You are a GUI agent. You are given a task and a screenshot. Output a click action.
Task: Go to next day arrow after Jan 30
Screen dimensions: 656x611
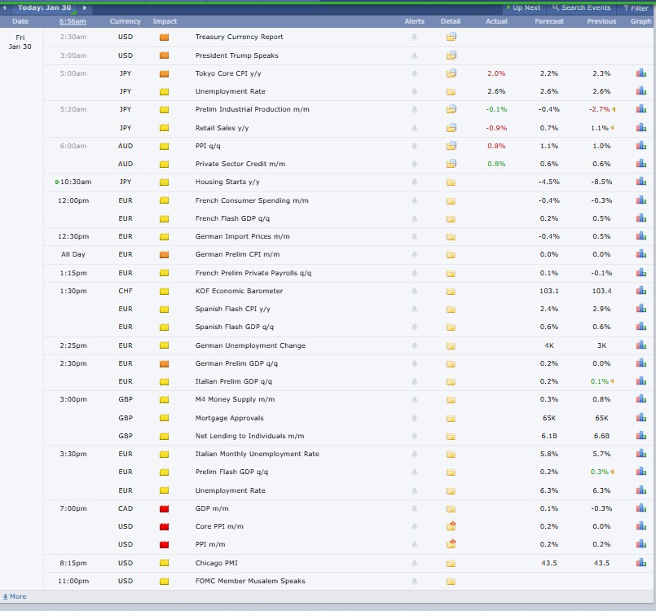84,7
